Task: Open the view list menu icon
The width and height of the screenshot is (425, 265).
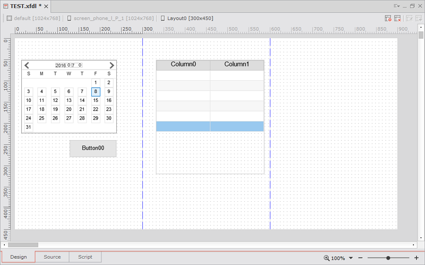Action: pyautogui.click(x=396, y=6)
